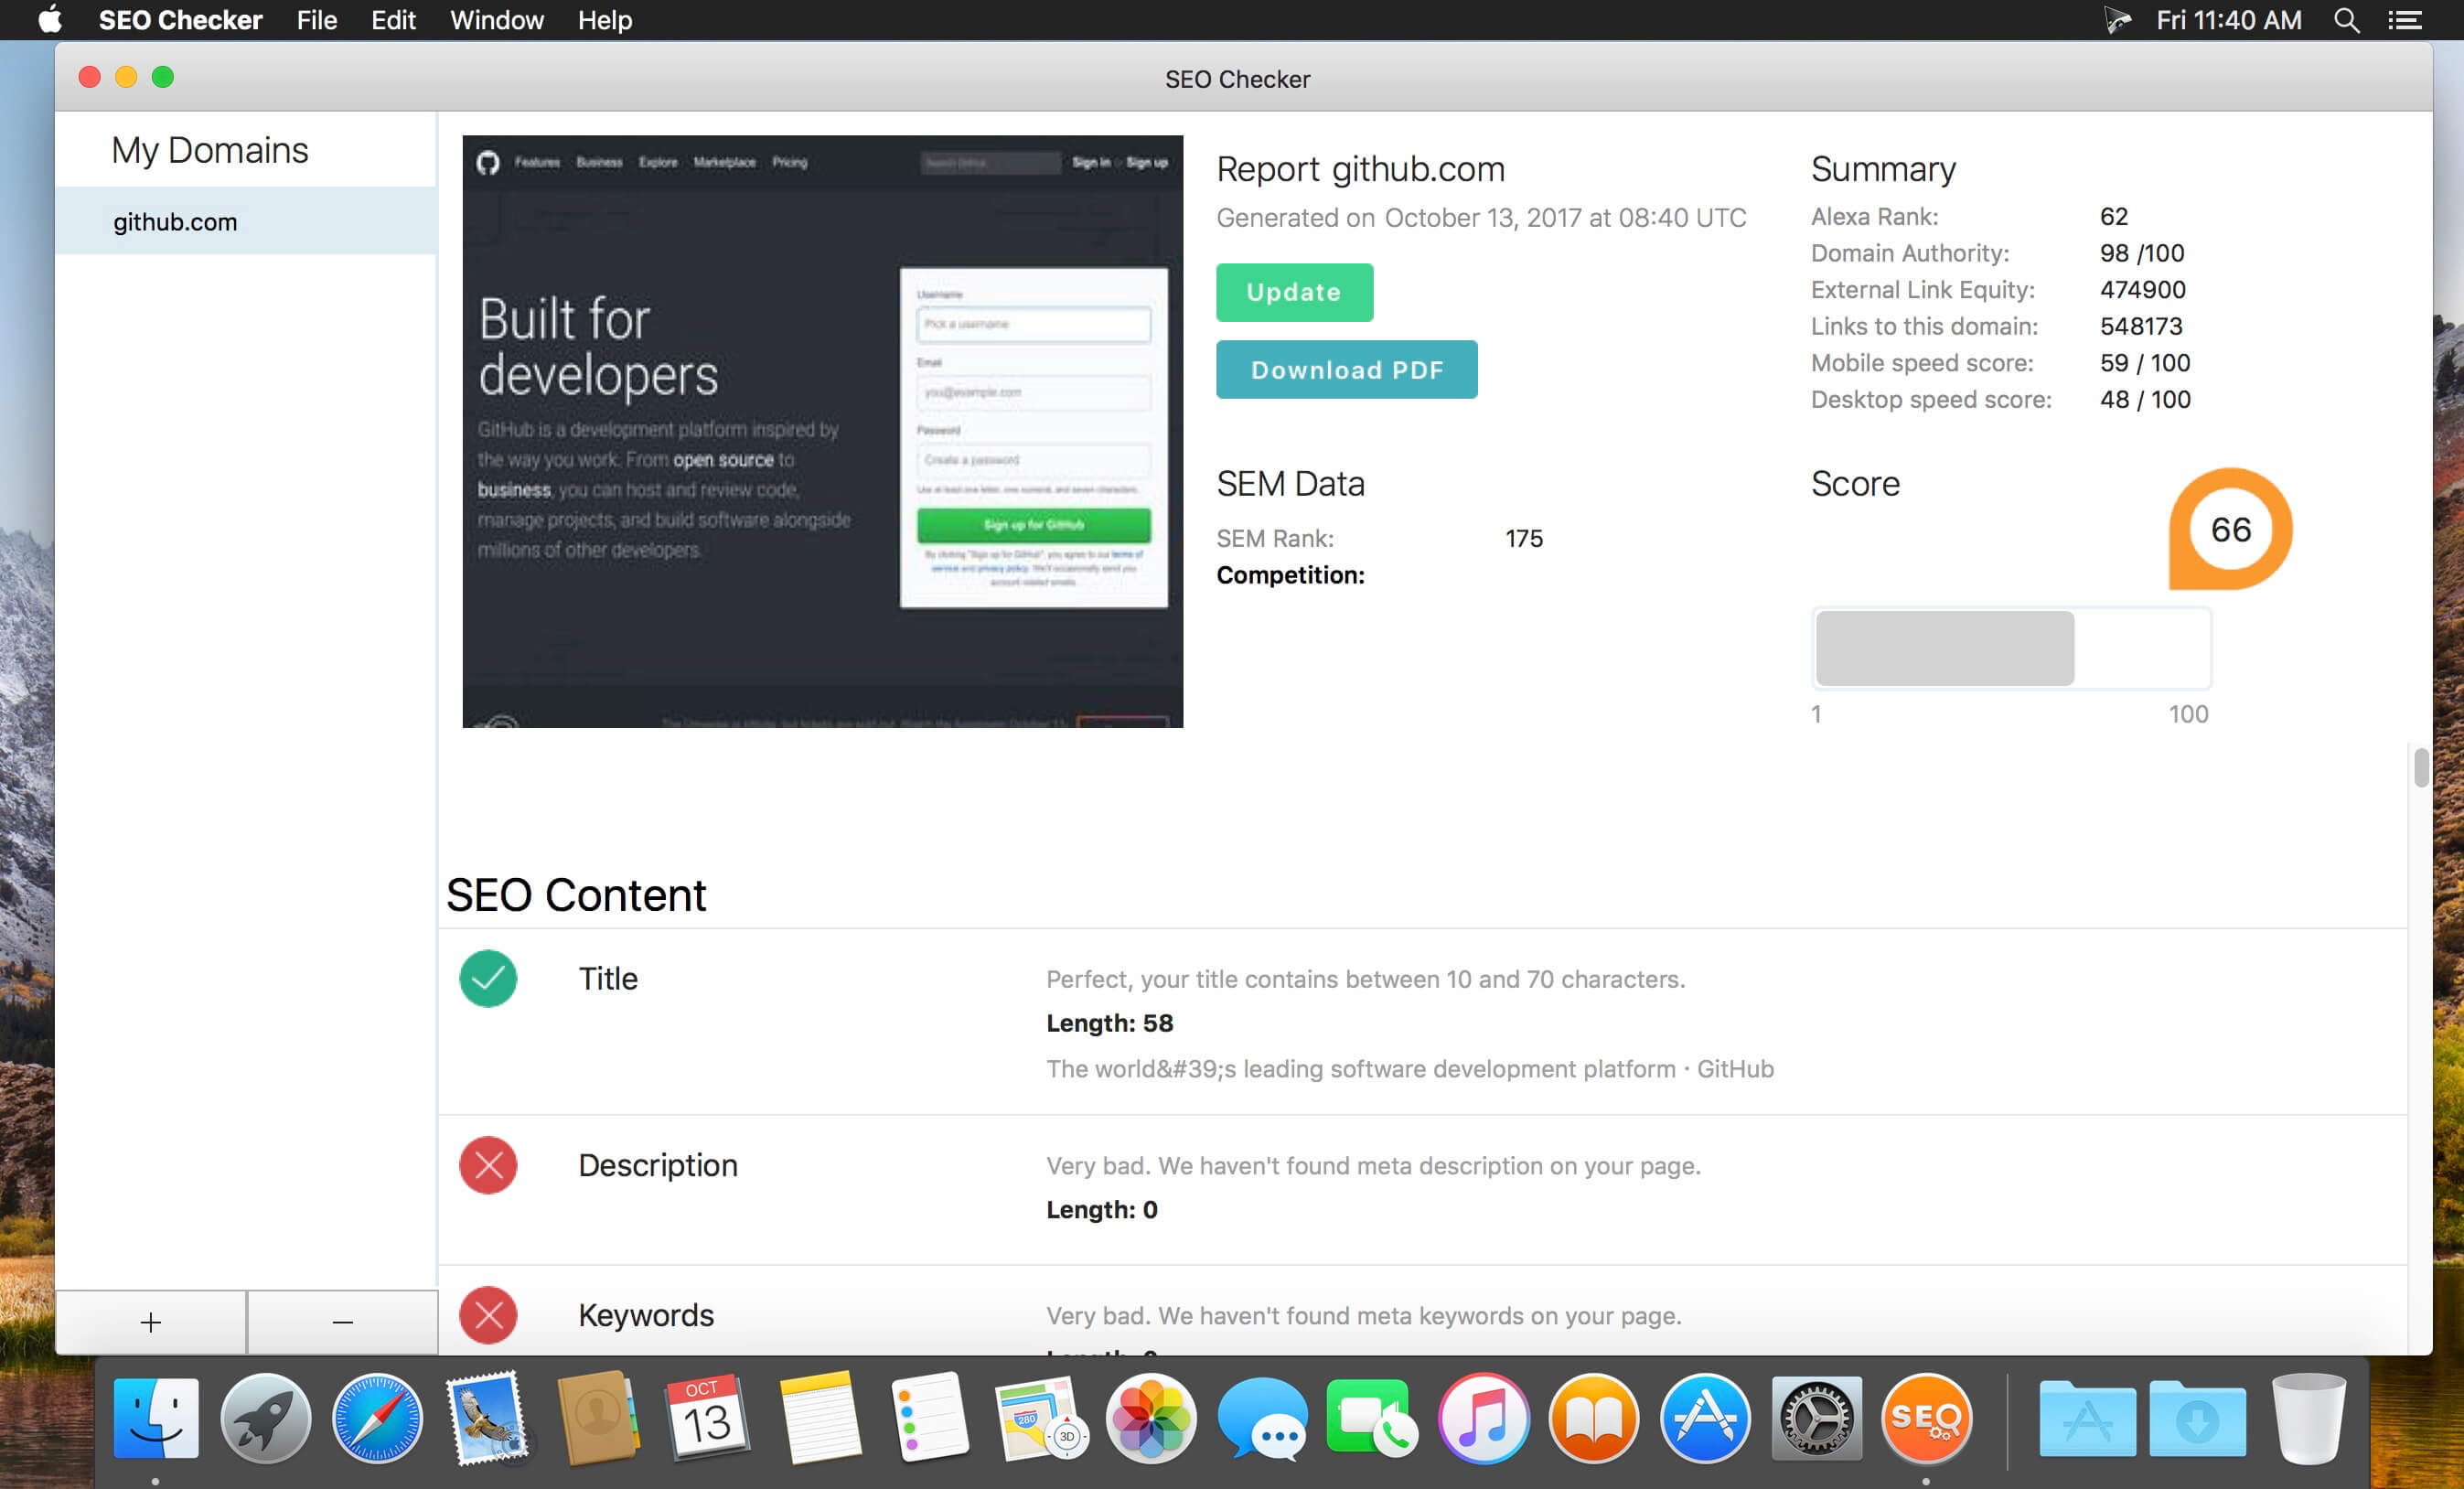Click the green checkmark next to Title
The width and height of the screenshot is (2464, 1489).
click(488, 978)
